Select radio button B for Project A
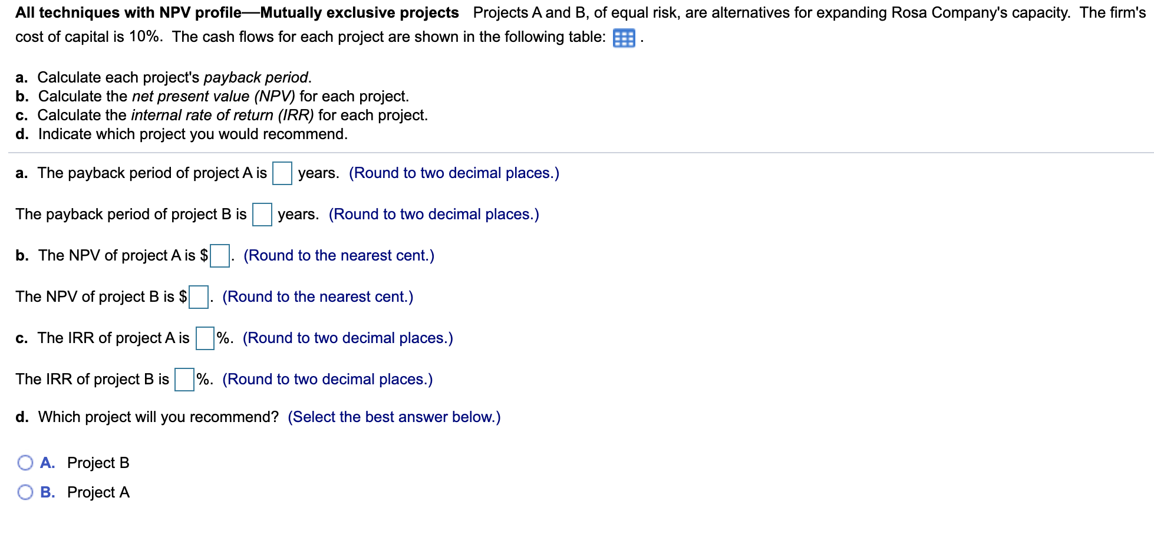Viewport: 1154px width, 547px height. pos(25,492)
